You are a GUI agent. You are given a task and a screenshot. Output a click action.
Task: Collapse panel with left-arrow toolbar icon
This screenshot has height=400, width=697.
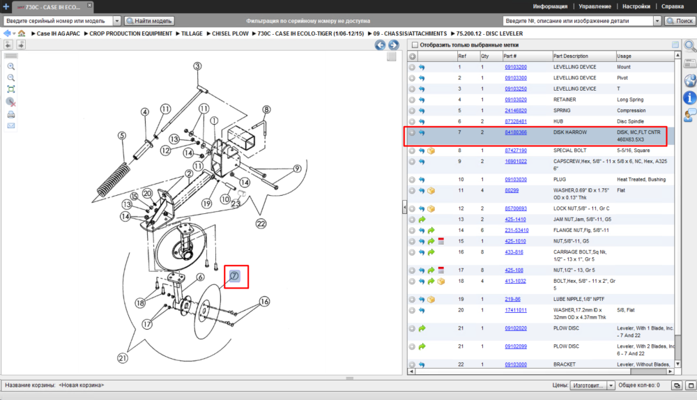point(8,45)
